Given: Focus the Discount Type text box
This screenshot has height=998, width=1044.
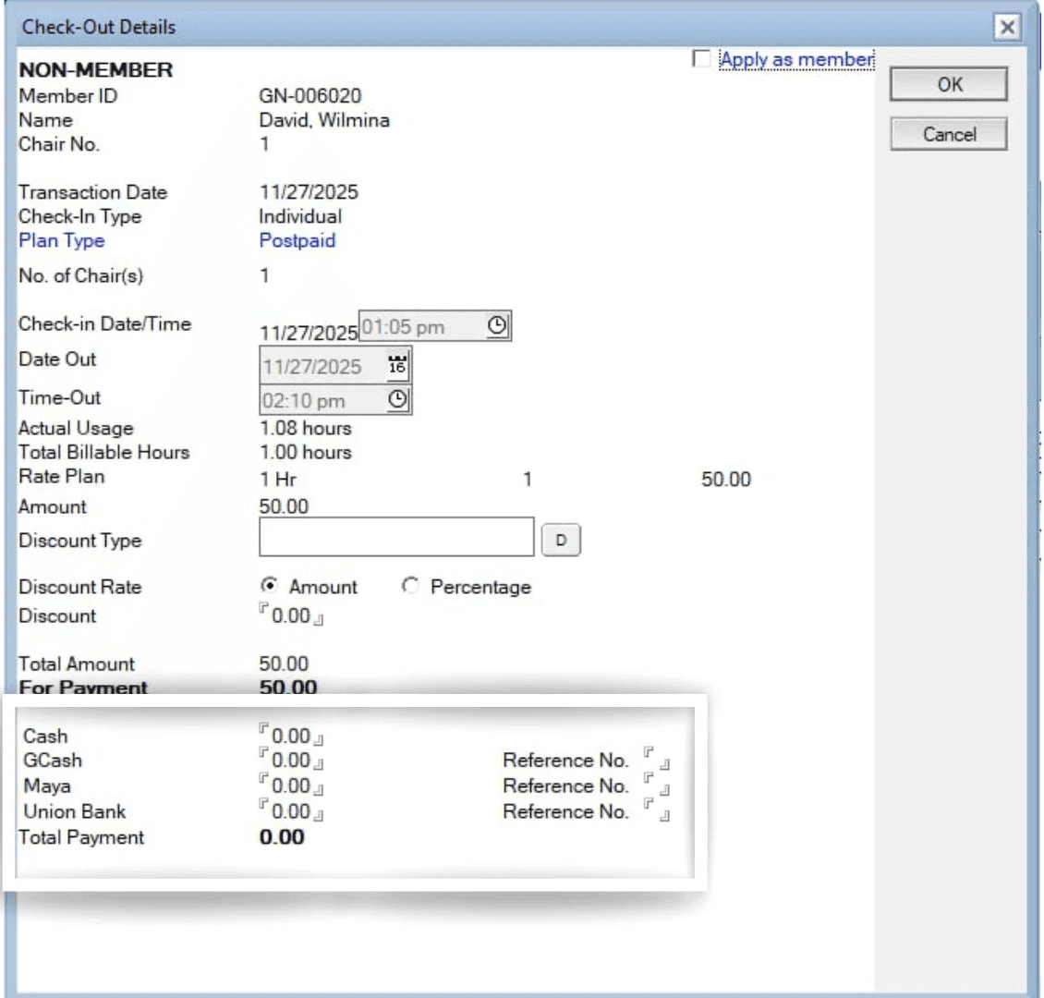Looking at the screenshot, I should click(397, 537).
